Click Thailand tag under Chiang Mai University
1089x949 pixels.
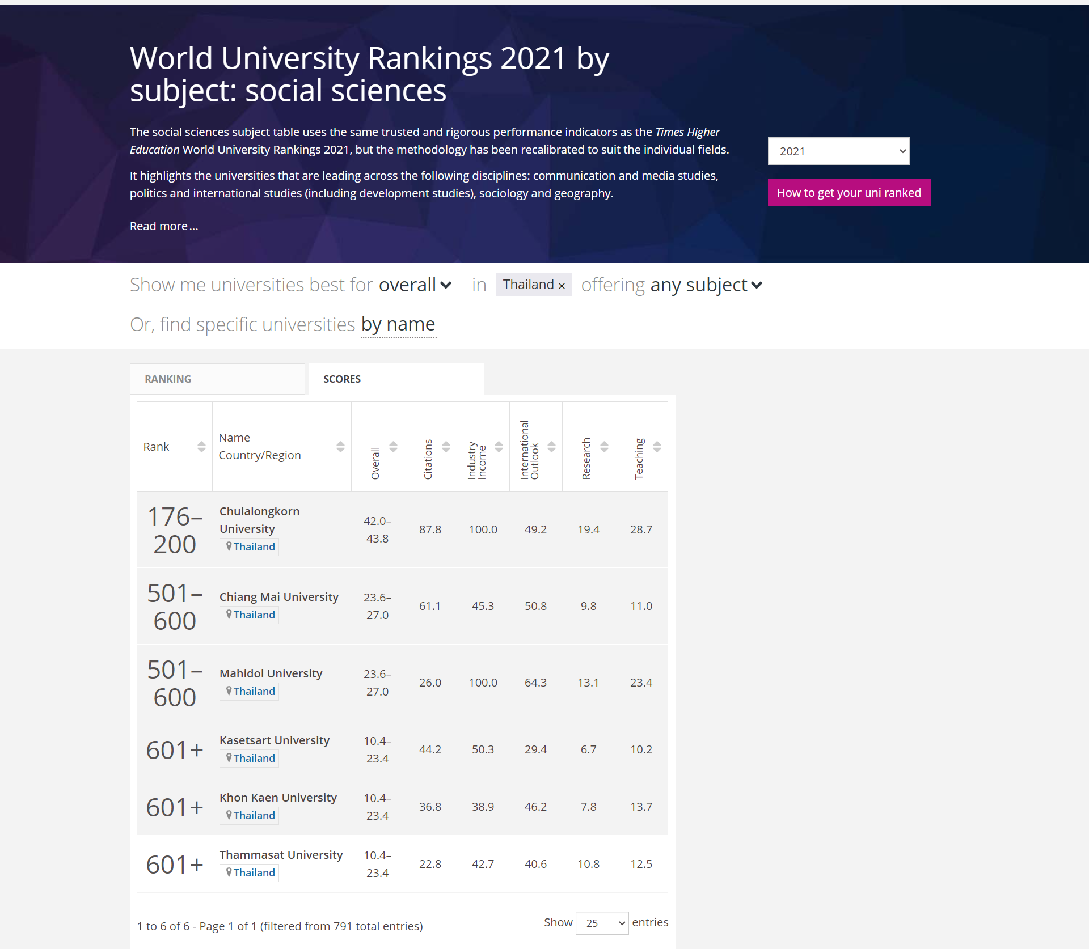point(249,615)
